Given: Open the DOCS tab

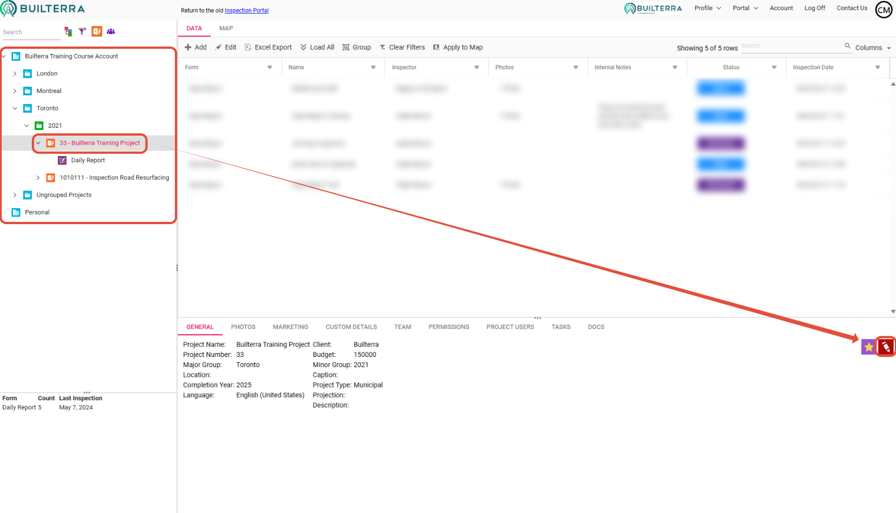Looking at the screenshot, I should coord(596,327).
